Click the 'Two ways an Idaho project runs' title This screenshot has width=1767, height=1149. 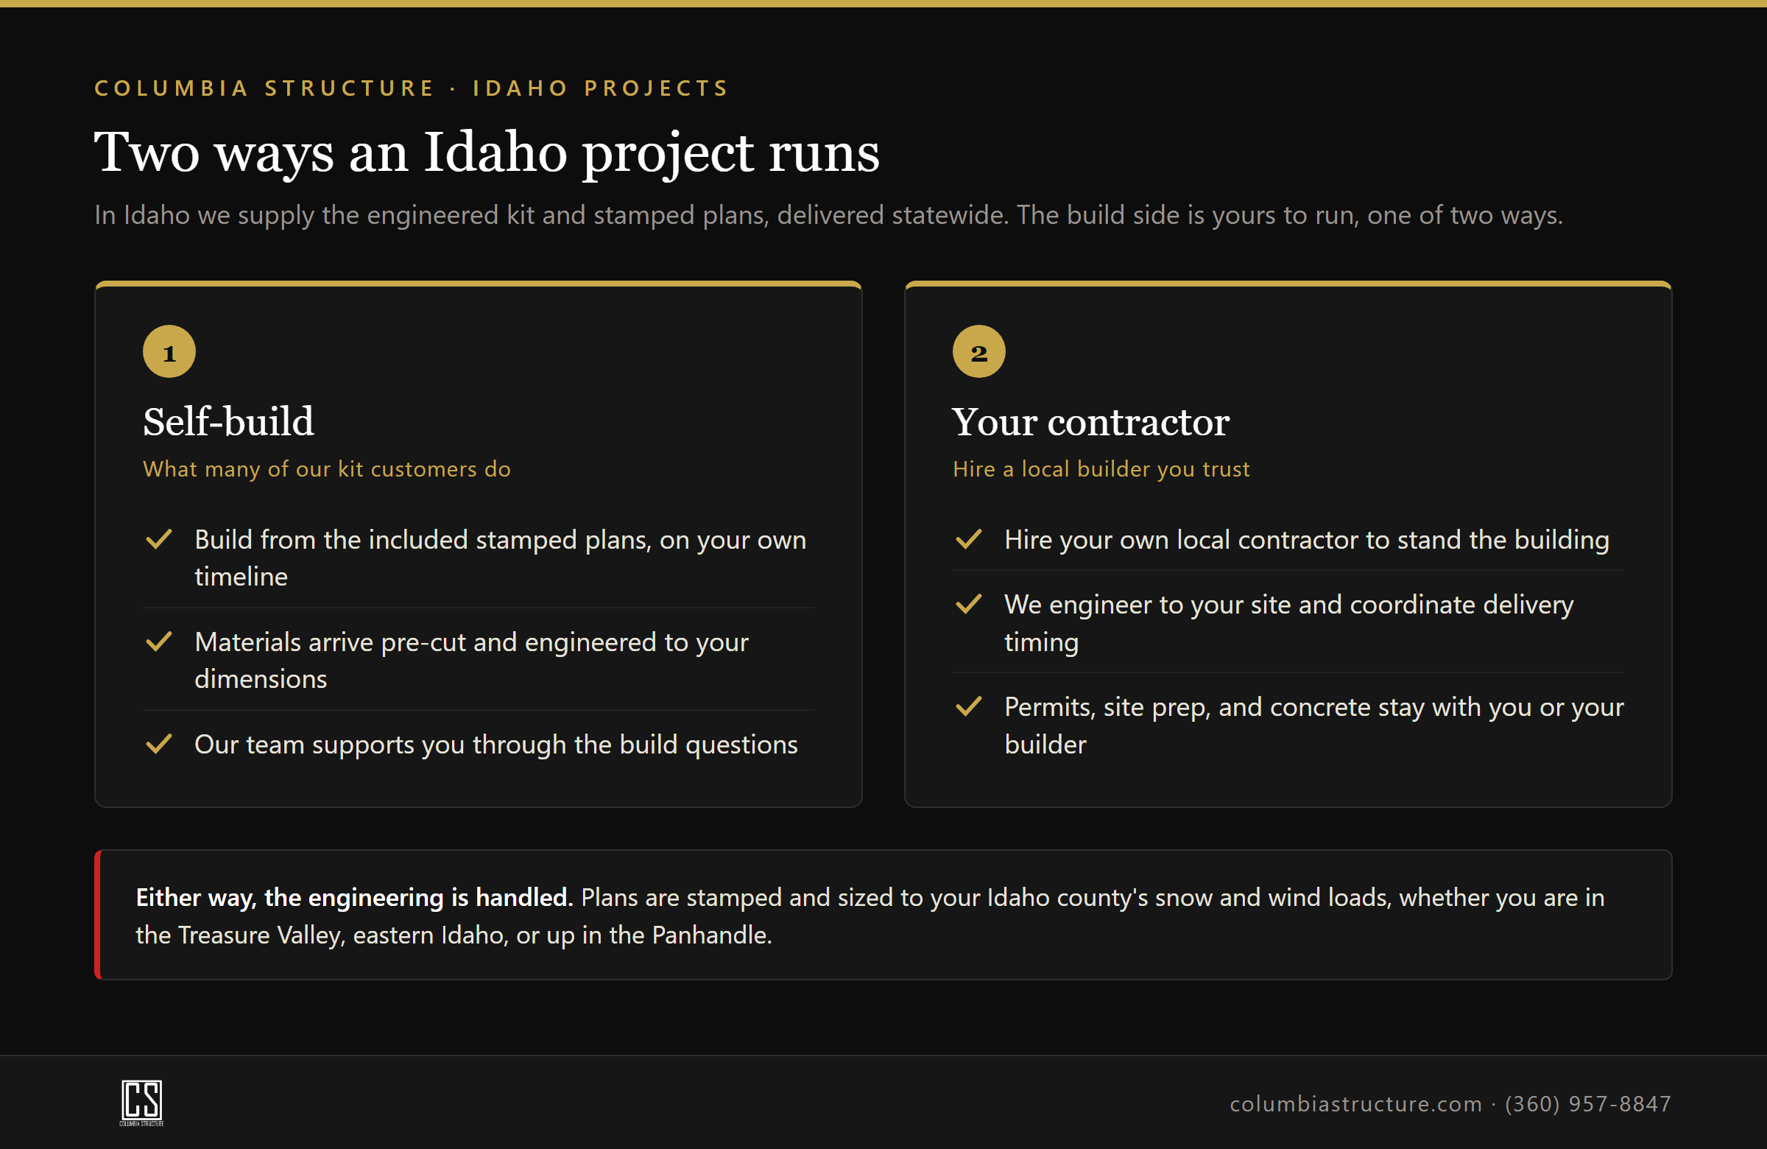(x=487, y=152)
